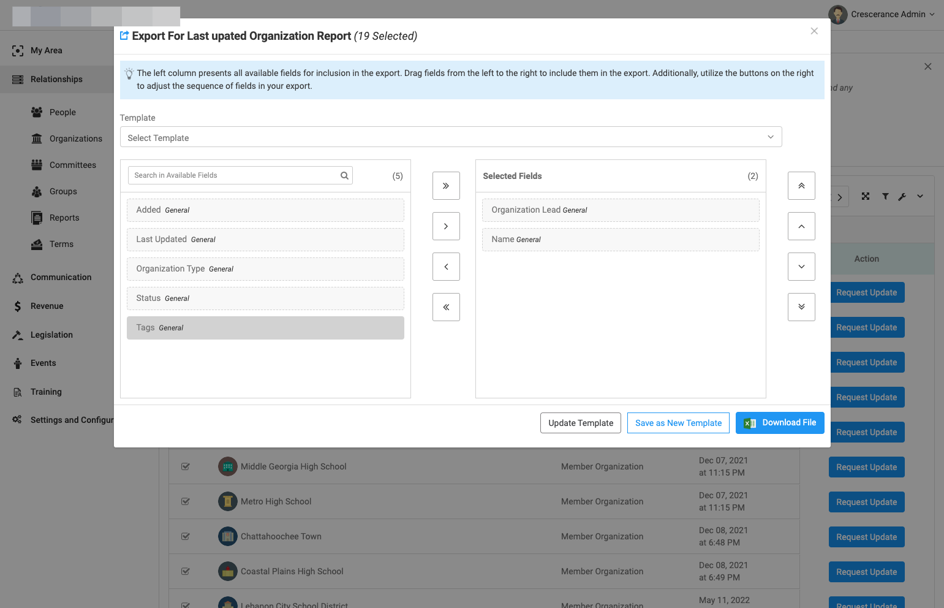The image size is (944, 608).
Task: Open Committees from sidebar
Action: pyautogui.click(x=73, y=165)
